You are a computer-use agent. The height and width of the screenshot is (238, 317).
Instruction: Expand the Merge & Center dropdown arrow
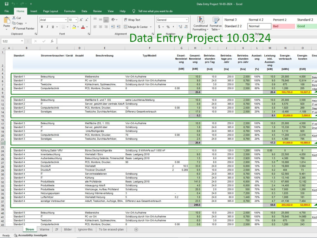tap(151, 27)
